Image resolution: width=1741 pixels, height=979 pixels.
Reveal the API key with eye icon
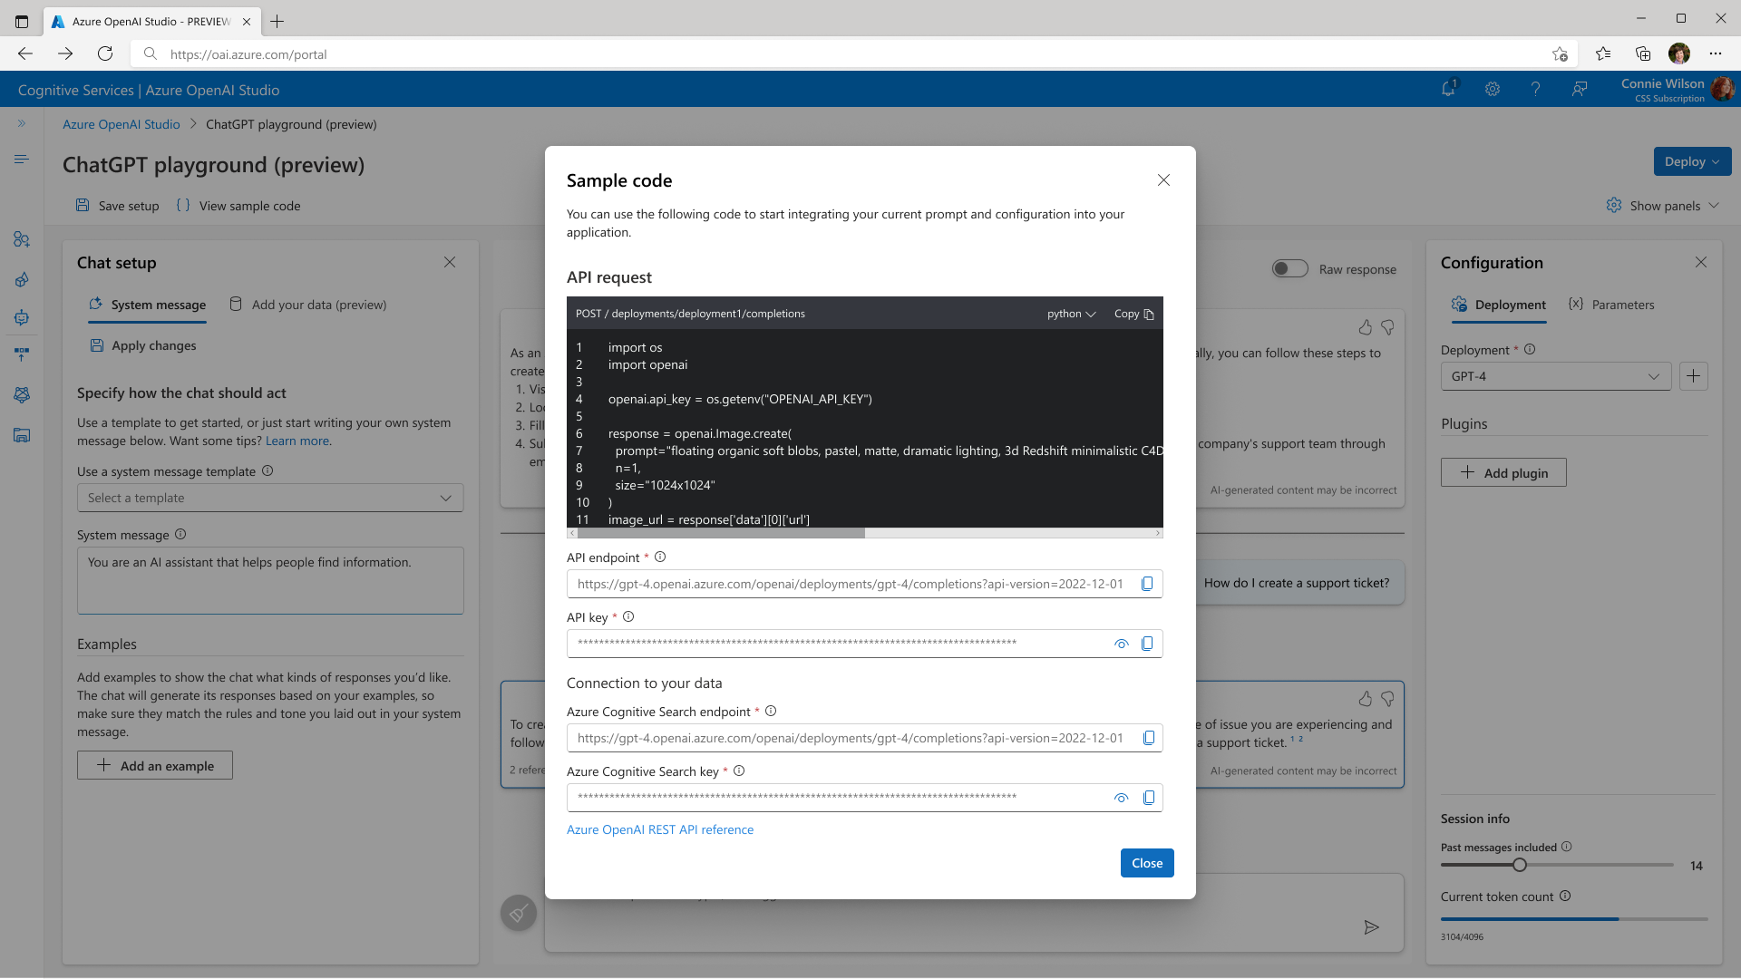1122,644
